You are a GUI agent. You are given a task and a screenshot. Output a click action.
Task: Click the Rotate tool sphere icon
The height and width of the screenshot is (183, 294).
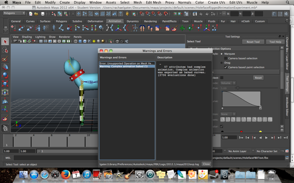point(5,75)
